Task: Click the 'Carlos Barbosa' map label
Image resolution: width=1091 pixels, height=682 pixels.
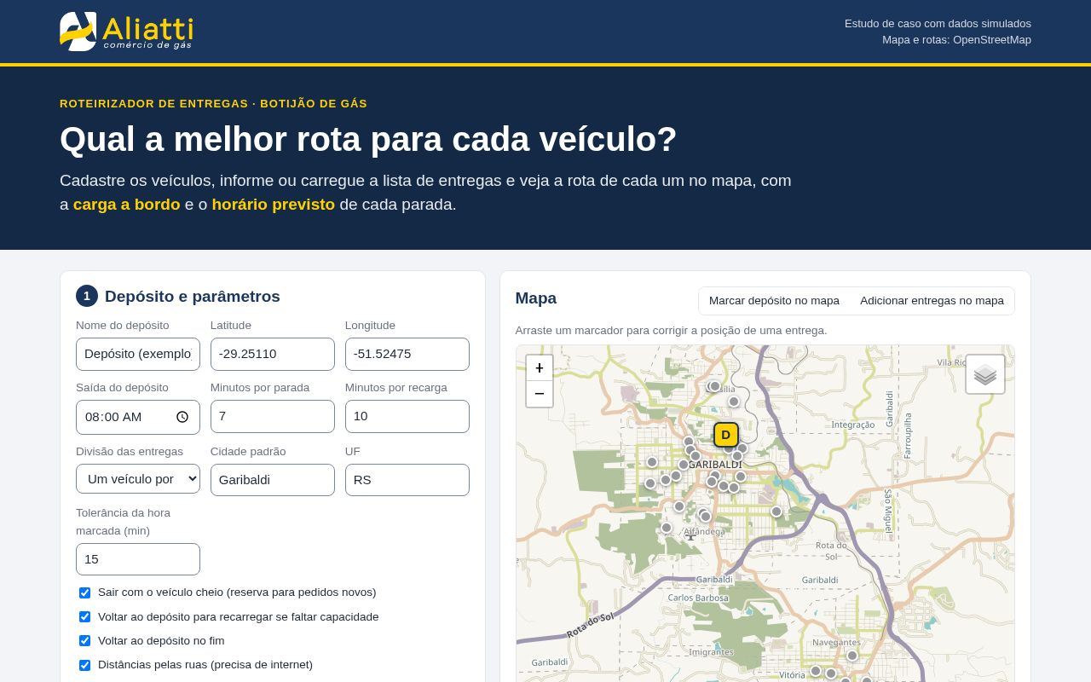Action: pos(698,598)
